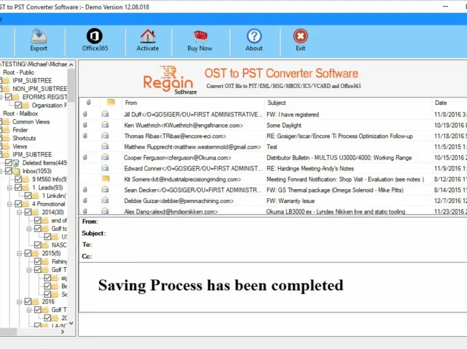Uncheck the 1 Leads(93) checkbox
This screenshot has width=467, height=350.
point(18,187)
